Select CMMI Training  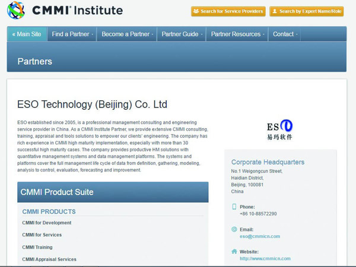tap(37, 247)
